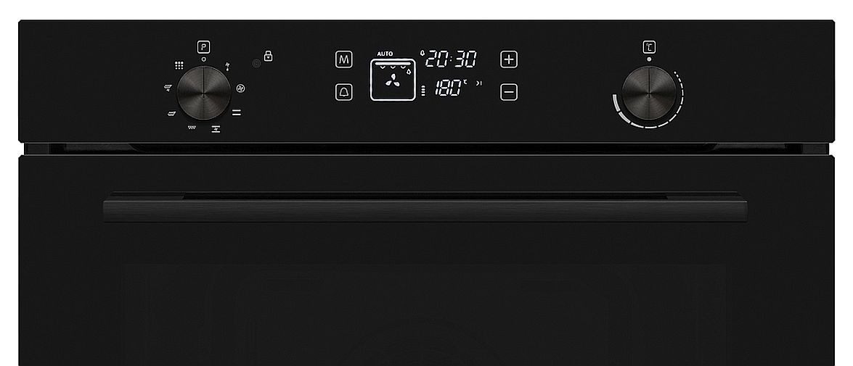Select the steam drop icon by left knob

pos(228,66)
